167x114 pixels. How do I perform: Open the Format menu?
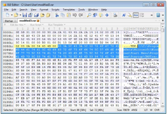(44, 10)
